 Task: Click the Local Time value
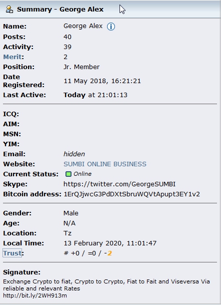pyautogui.click(x=110, y=243)
